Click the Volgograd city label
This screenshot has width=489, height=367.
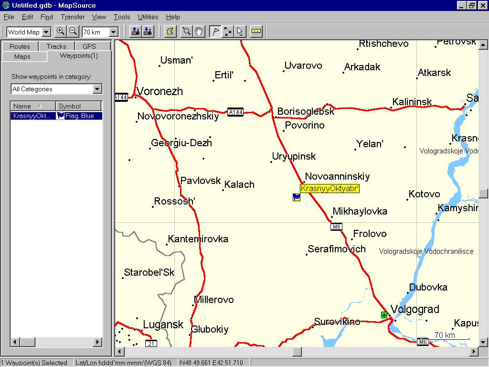pos(415,309)
